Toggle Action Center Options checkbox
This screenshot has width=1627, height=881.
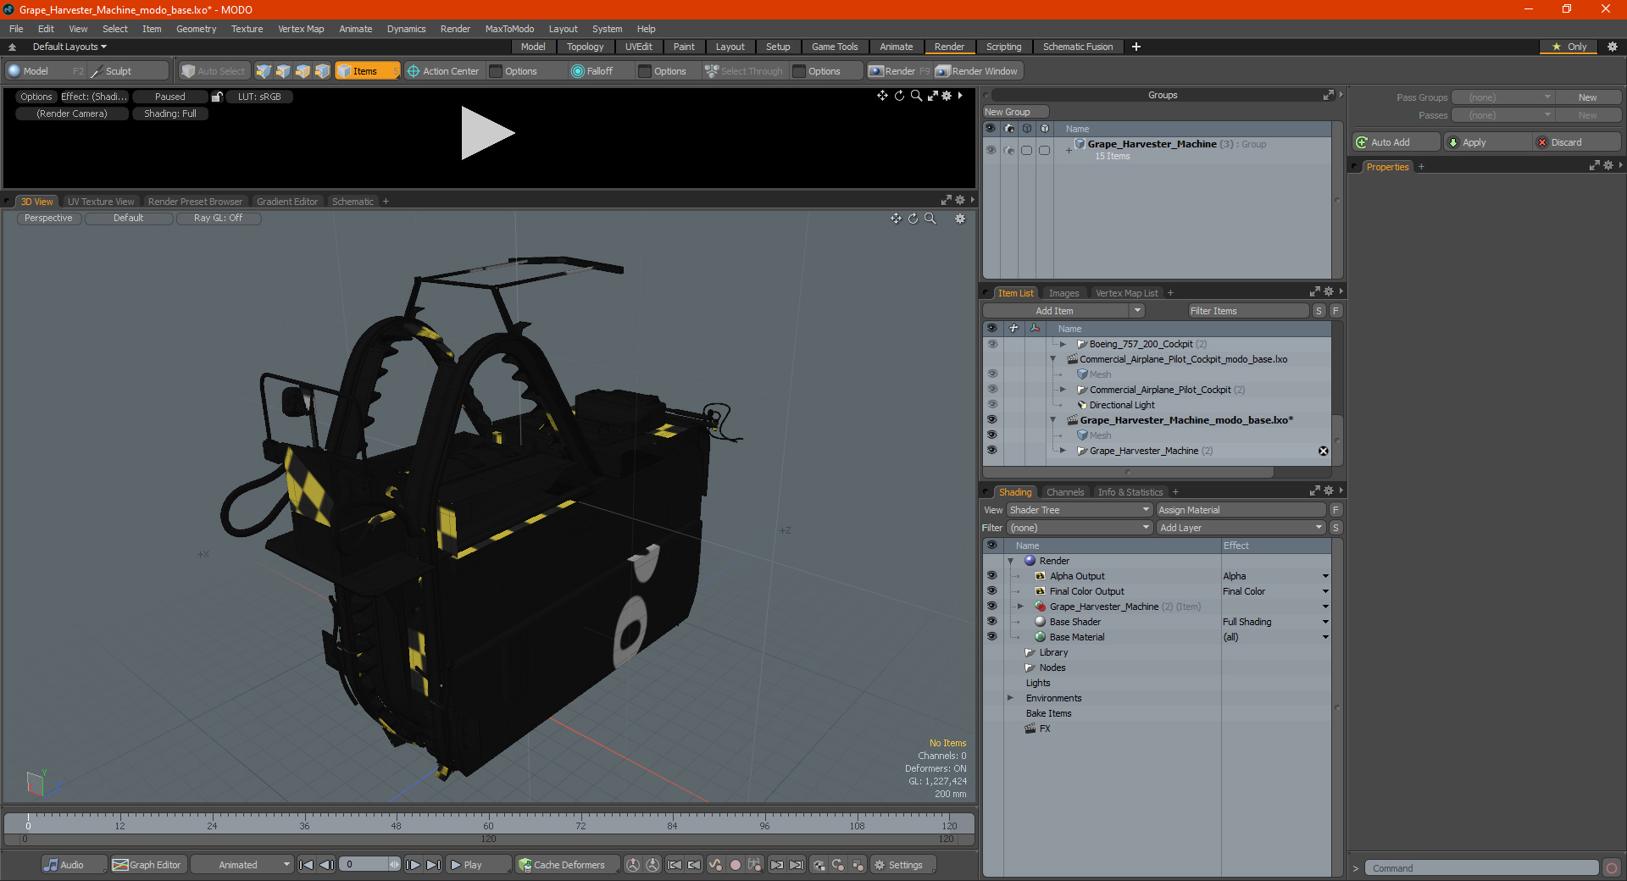coord(497,71)
